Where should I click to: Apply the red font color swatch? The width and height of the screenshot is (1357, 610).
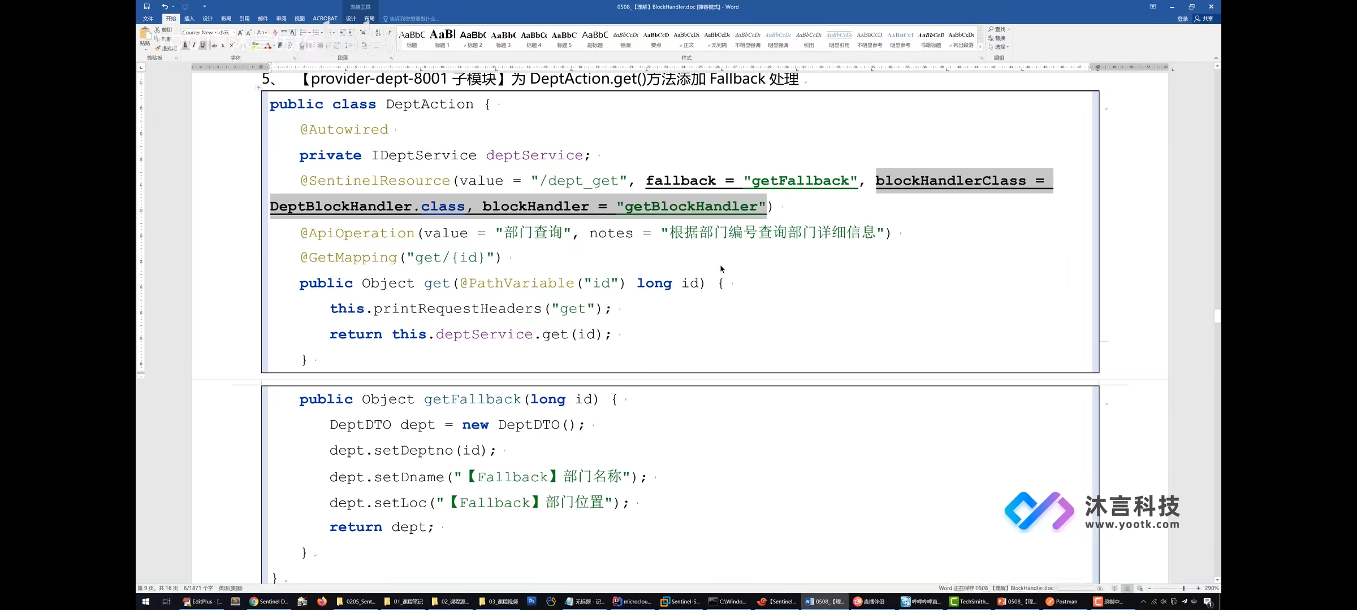coord(267,46)
